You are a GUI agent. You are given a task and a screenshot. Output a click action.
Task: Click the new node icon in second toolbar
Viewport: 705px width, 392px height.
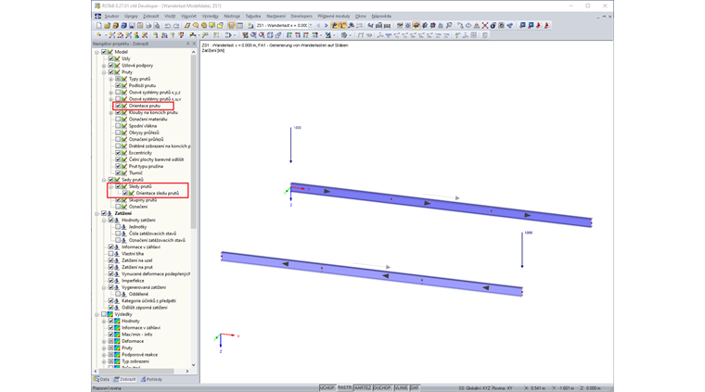[x=99, y=35]
